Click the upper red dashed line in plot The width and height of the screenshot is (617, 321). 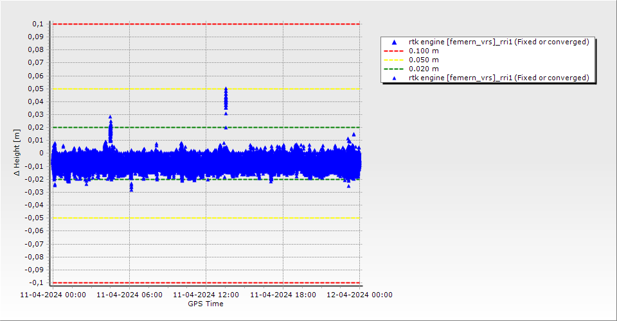(206, 24)
